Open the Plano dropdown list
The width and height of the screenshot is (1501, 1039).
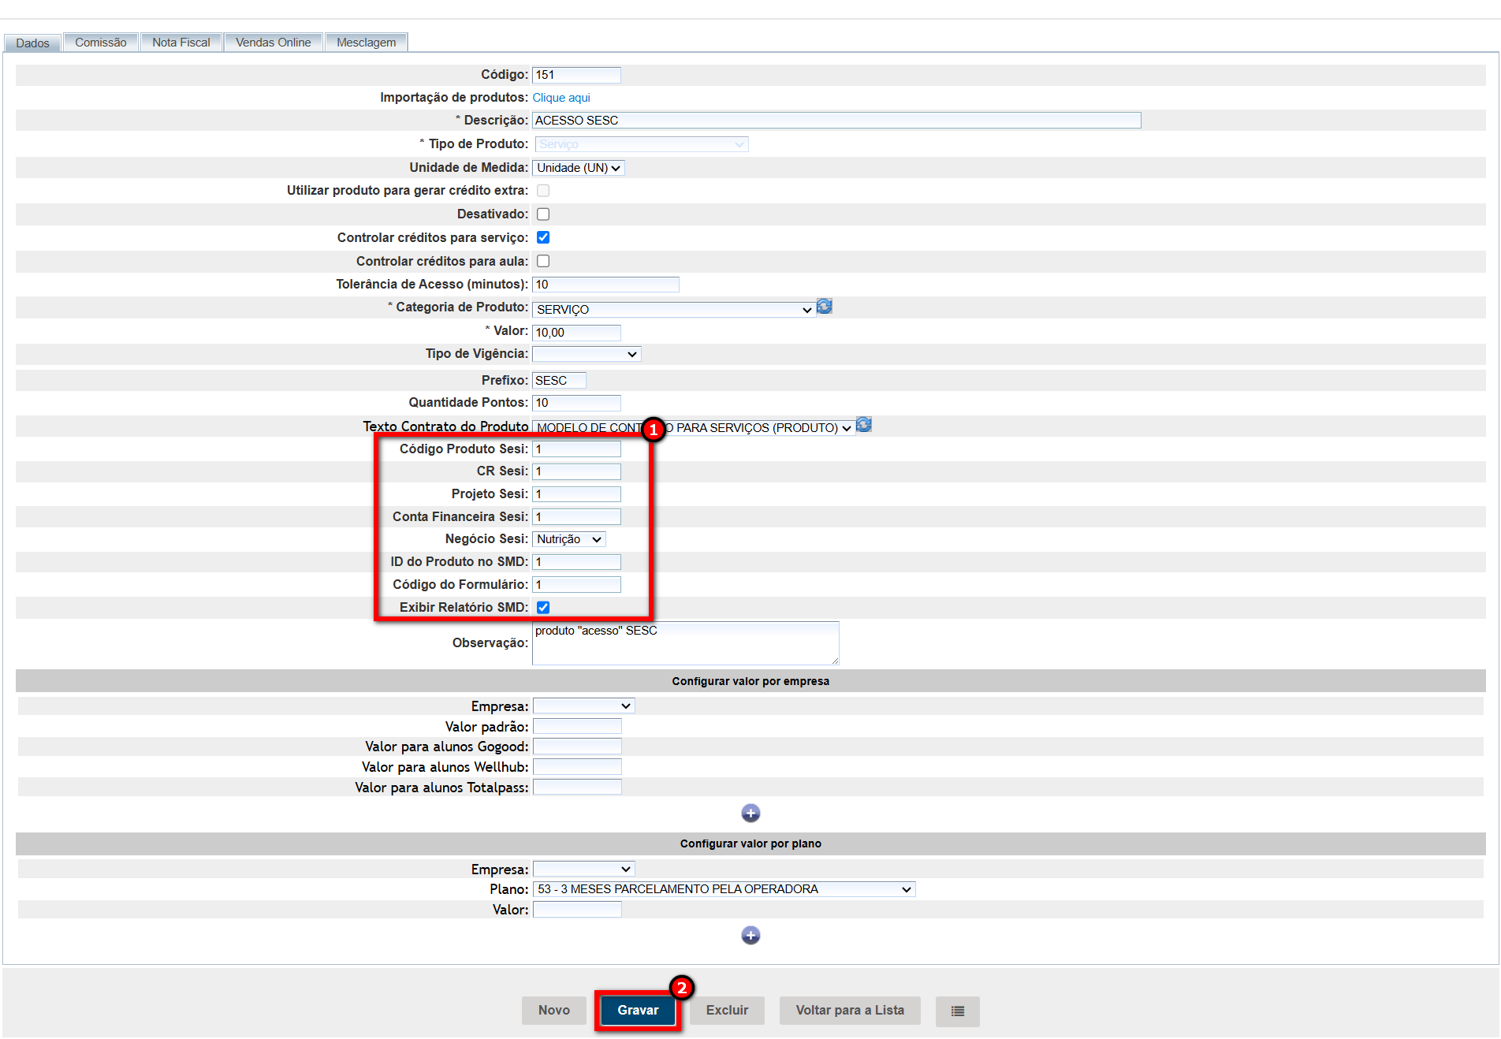[x=723, y=889]
